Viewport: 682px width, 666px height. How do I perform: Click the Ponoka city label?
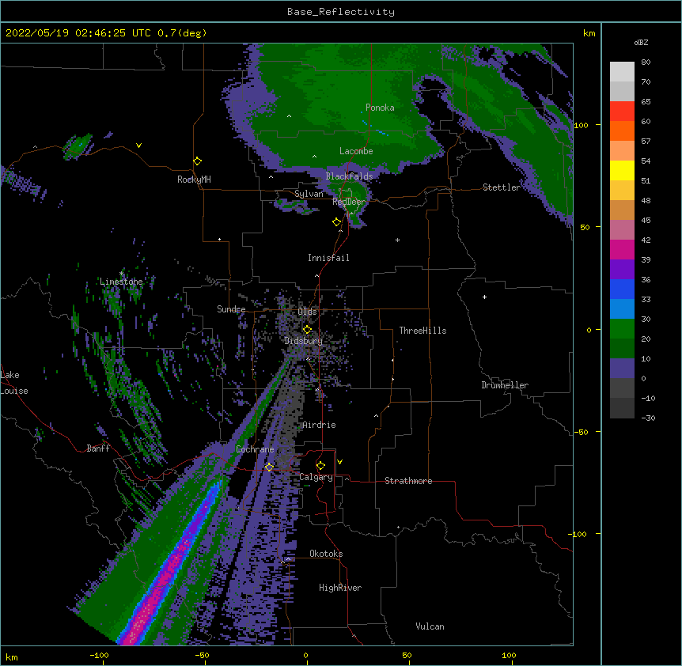point(380,108)
